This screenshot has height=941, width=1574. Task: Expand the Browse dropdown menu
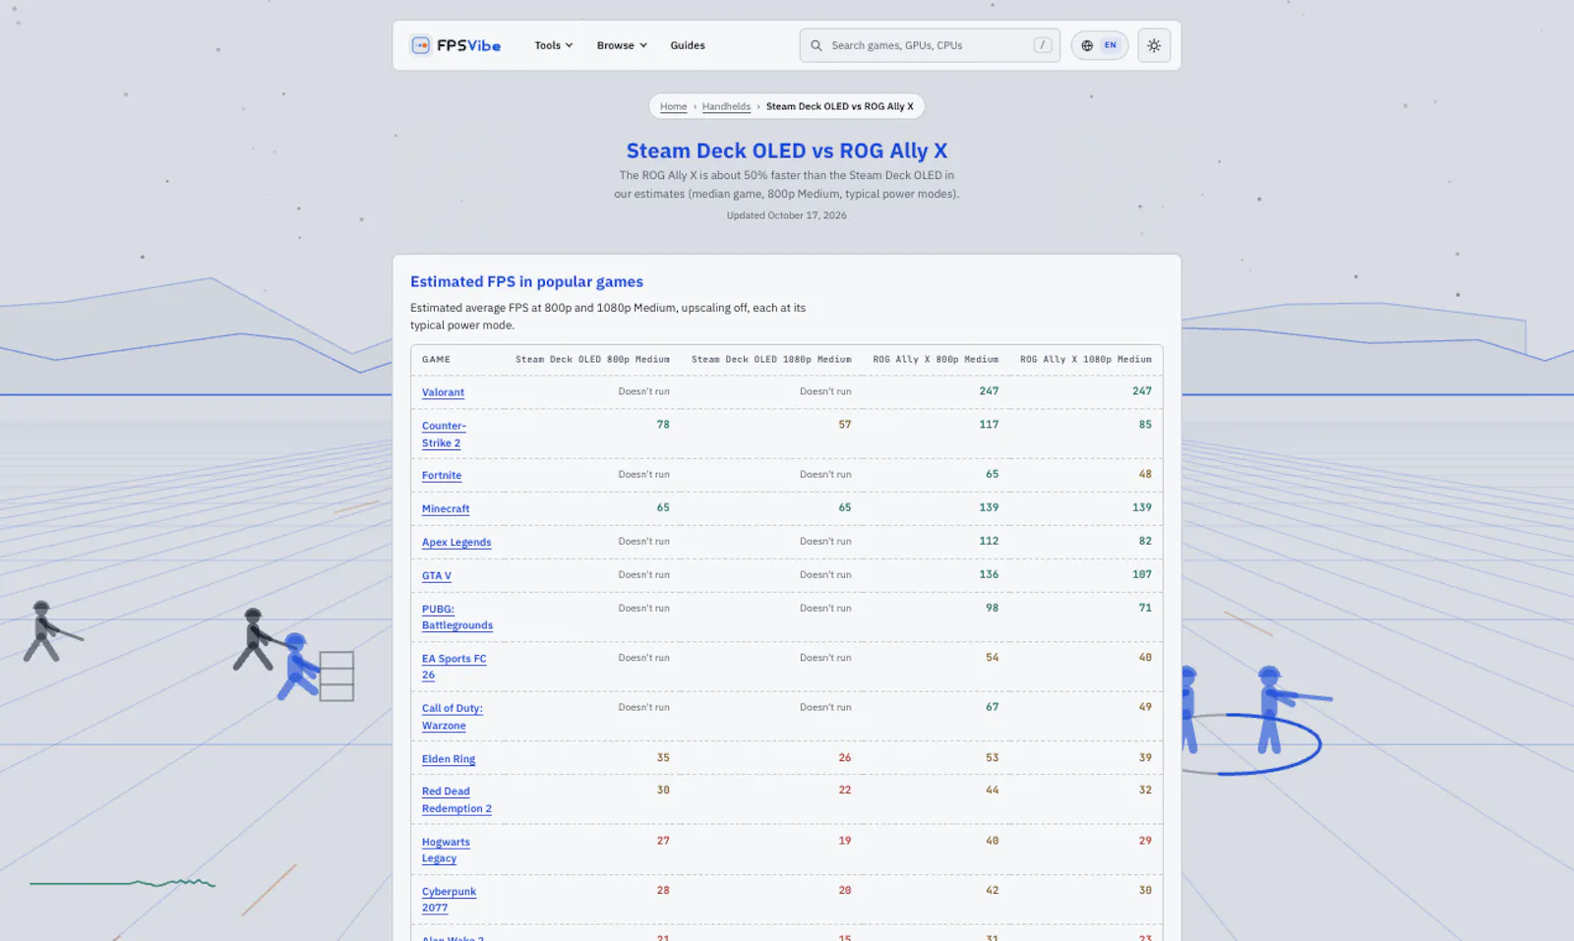tap(622, 45)
